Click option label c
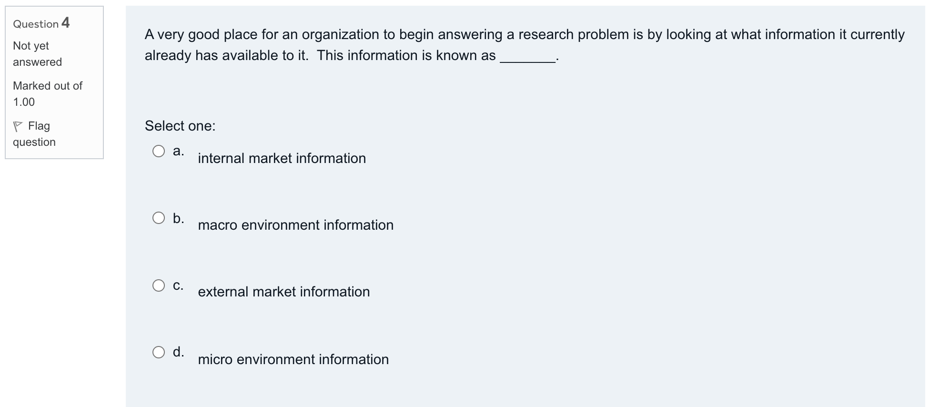The width and height of the screenshot is (930, 407). click(x=178, y=285)
